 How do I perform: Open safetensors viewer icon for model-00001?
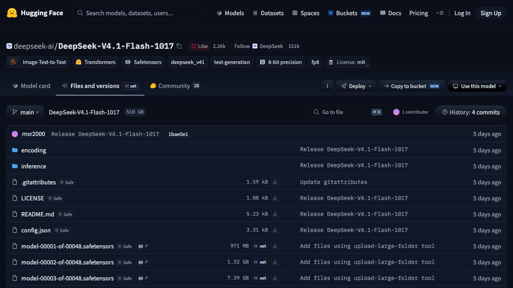143,246
